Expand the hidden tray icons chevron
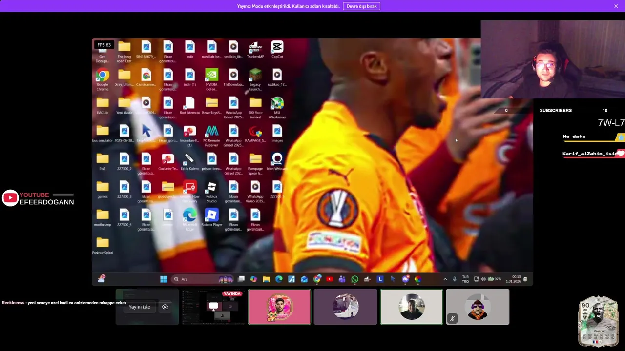This screenshot has height=351, width=625. click(445, 279)
